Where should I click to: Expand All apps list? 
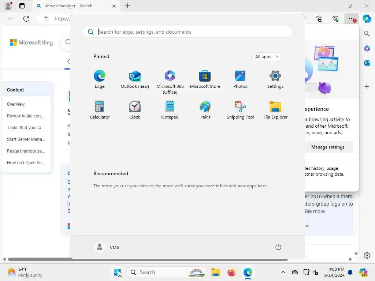(267, 57)
